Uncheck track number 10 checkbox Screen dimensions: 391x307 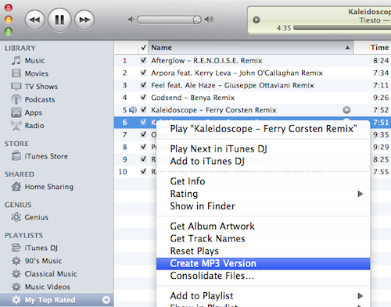[x=143, y=172]
